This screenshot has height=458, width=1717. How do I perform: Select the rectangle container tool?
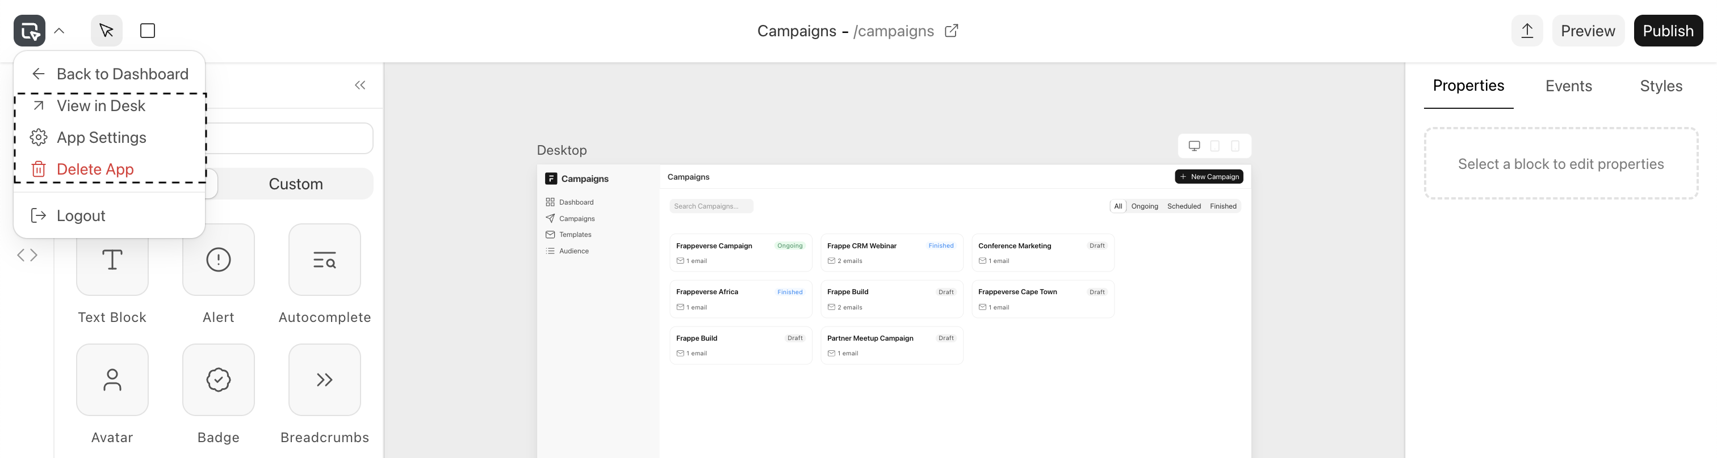(x=147, y=31)
